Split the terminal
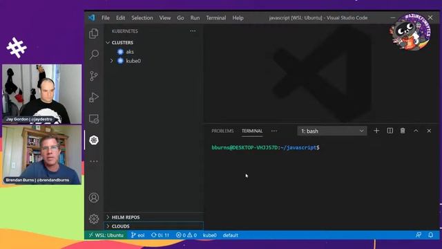 coord(390,131)
